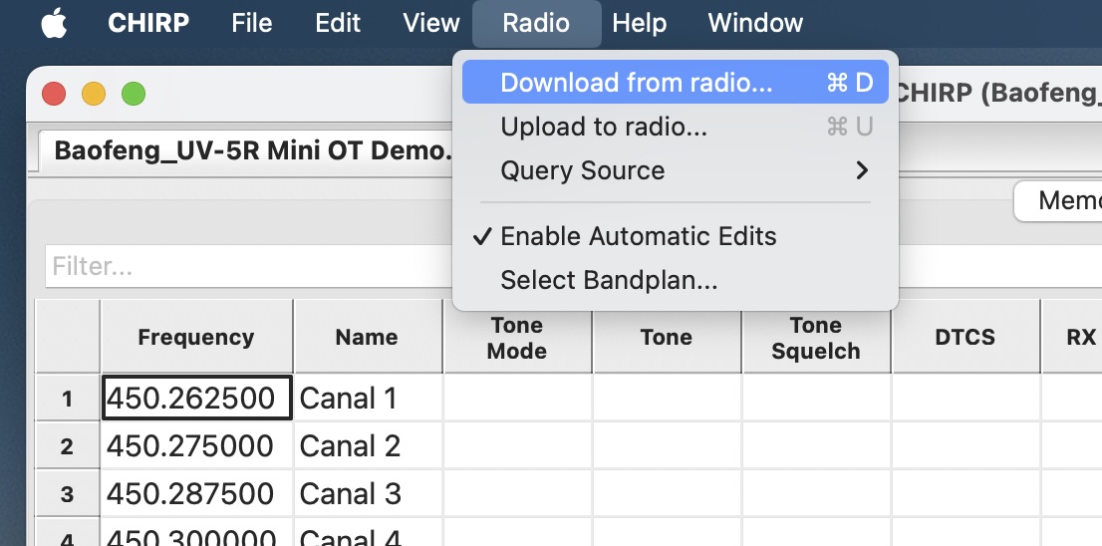The width and height of the screenshot is (1102, 546).
Task: Select frequency cell 450.275000
Action: coord(197,445)
